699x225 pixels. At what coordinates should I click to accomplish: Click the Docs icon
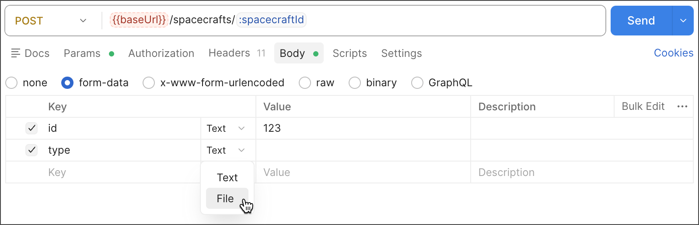pyautogui.click(x=16, y=53)
